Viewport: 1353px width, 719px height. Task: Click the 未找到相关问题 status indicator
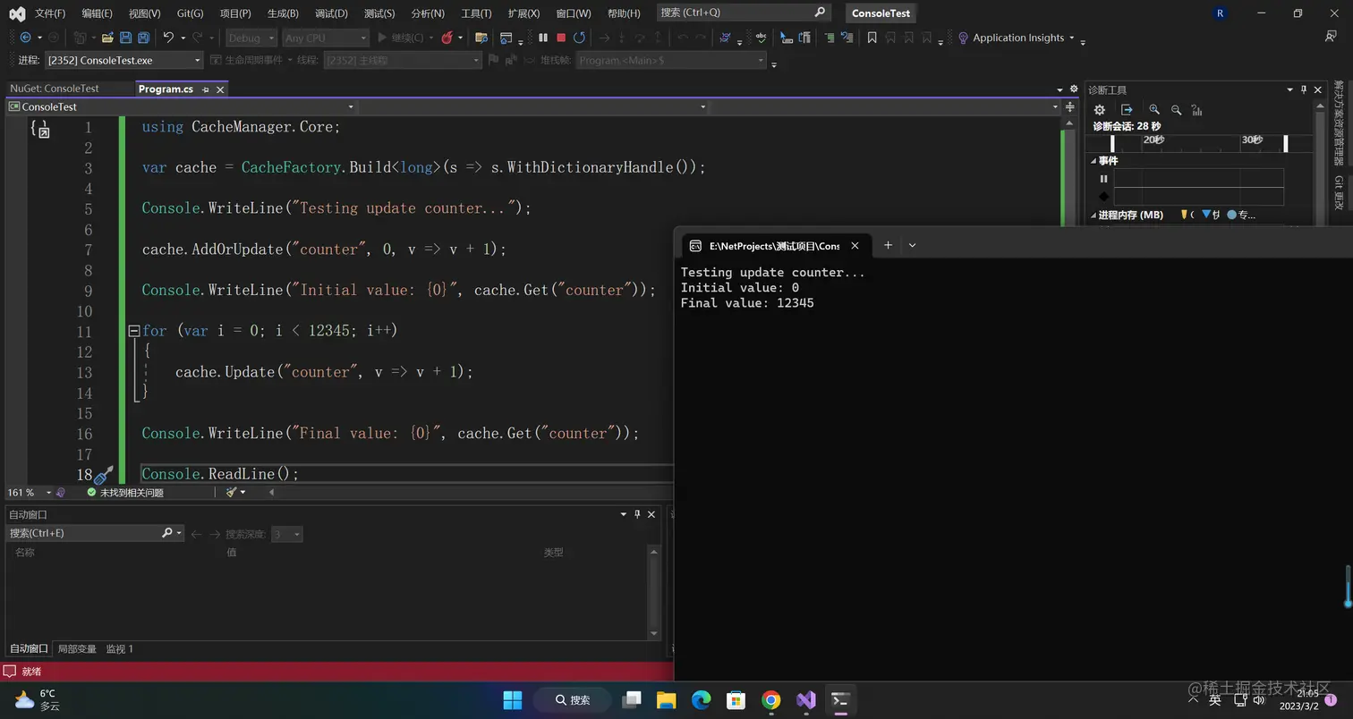tap(124, 493)
